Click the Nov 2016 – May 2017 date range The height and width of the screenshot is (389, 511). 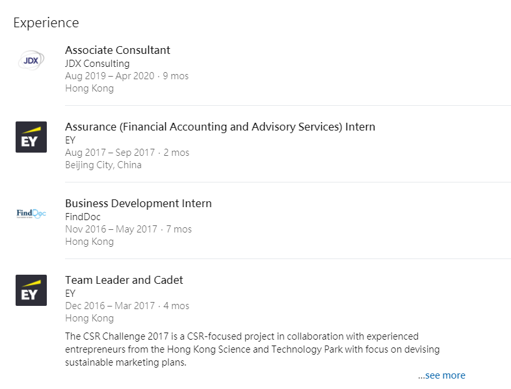[111, 229]
